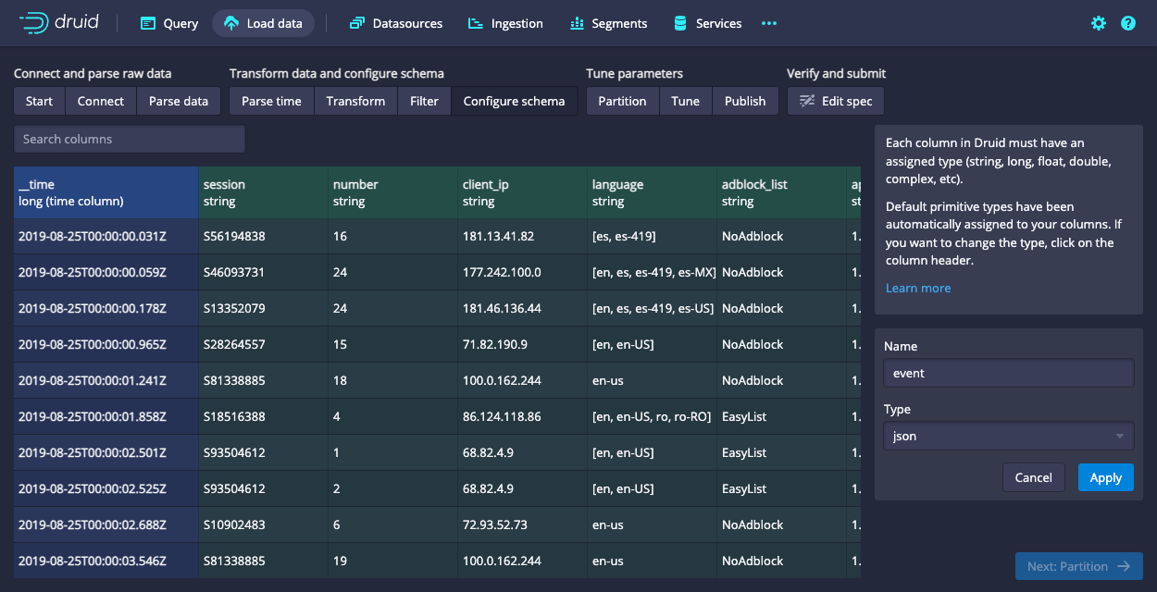Expand the more options ellipsis menu
The width and height of the screenshot is (1157, 592).
click(769, 23)
